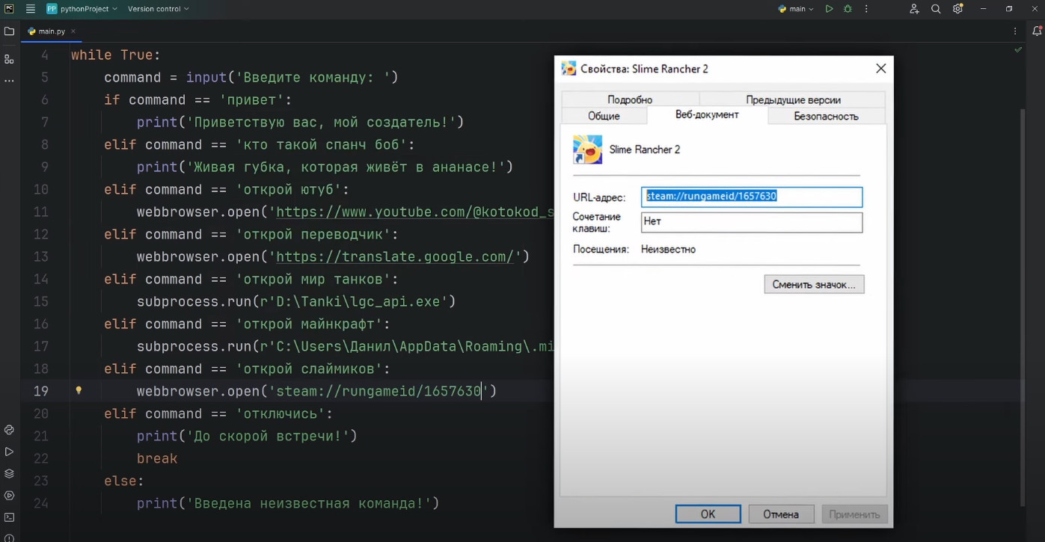Image resolution: width=1045 pixels, height=542 pixels.
Task: Select the Веб-документ tab
Action: pyautogui.click(x=707, y=114)
